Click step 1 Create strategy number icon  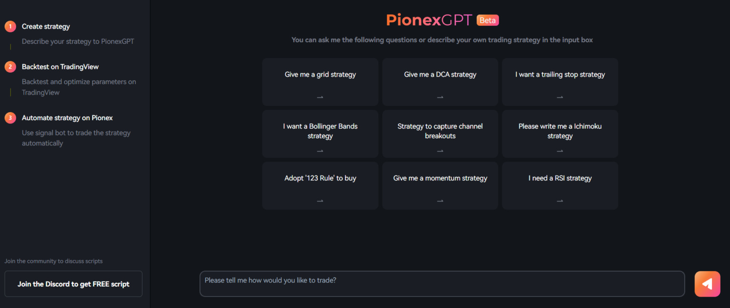pos(10,27)
